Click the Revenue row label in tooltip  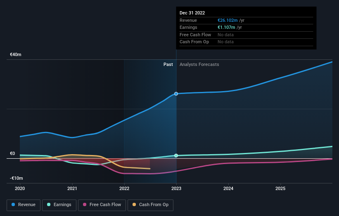pos(188,20)
